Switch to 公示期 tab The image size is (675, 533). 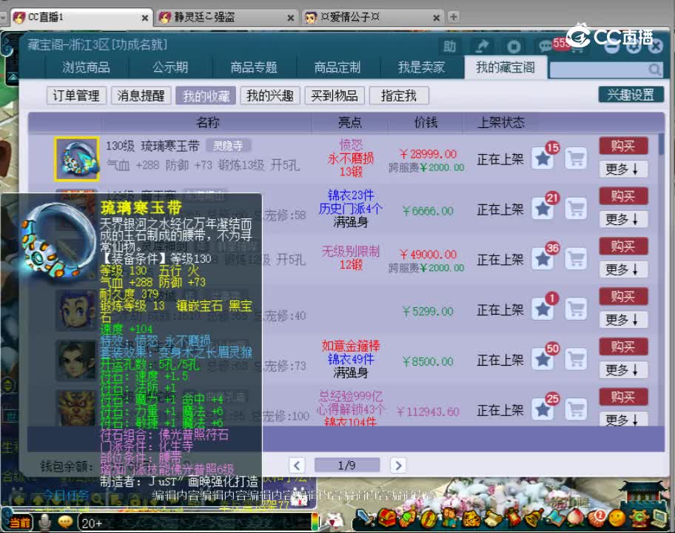170,67
